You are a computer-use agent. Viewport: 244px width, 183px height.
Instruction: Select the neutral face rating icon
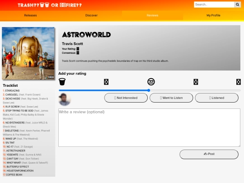tap(151, 82)
